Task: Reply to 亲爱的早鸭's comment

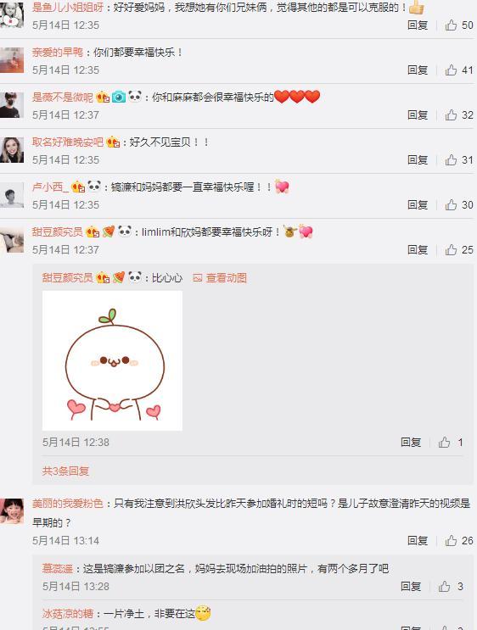Action: click(x=418, y=70)
